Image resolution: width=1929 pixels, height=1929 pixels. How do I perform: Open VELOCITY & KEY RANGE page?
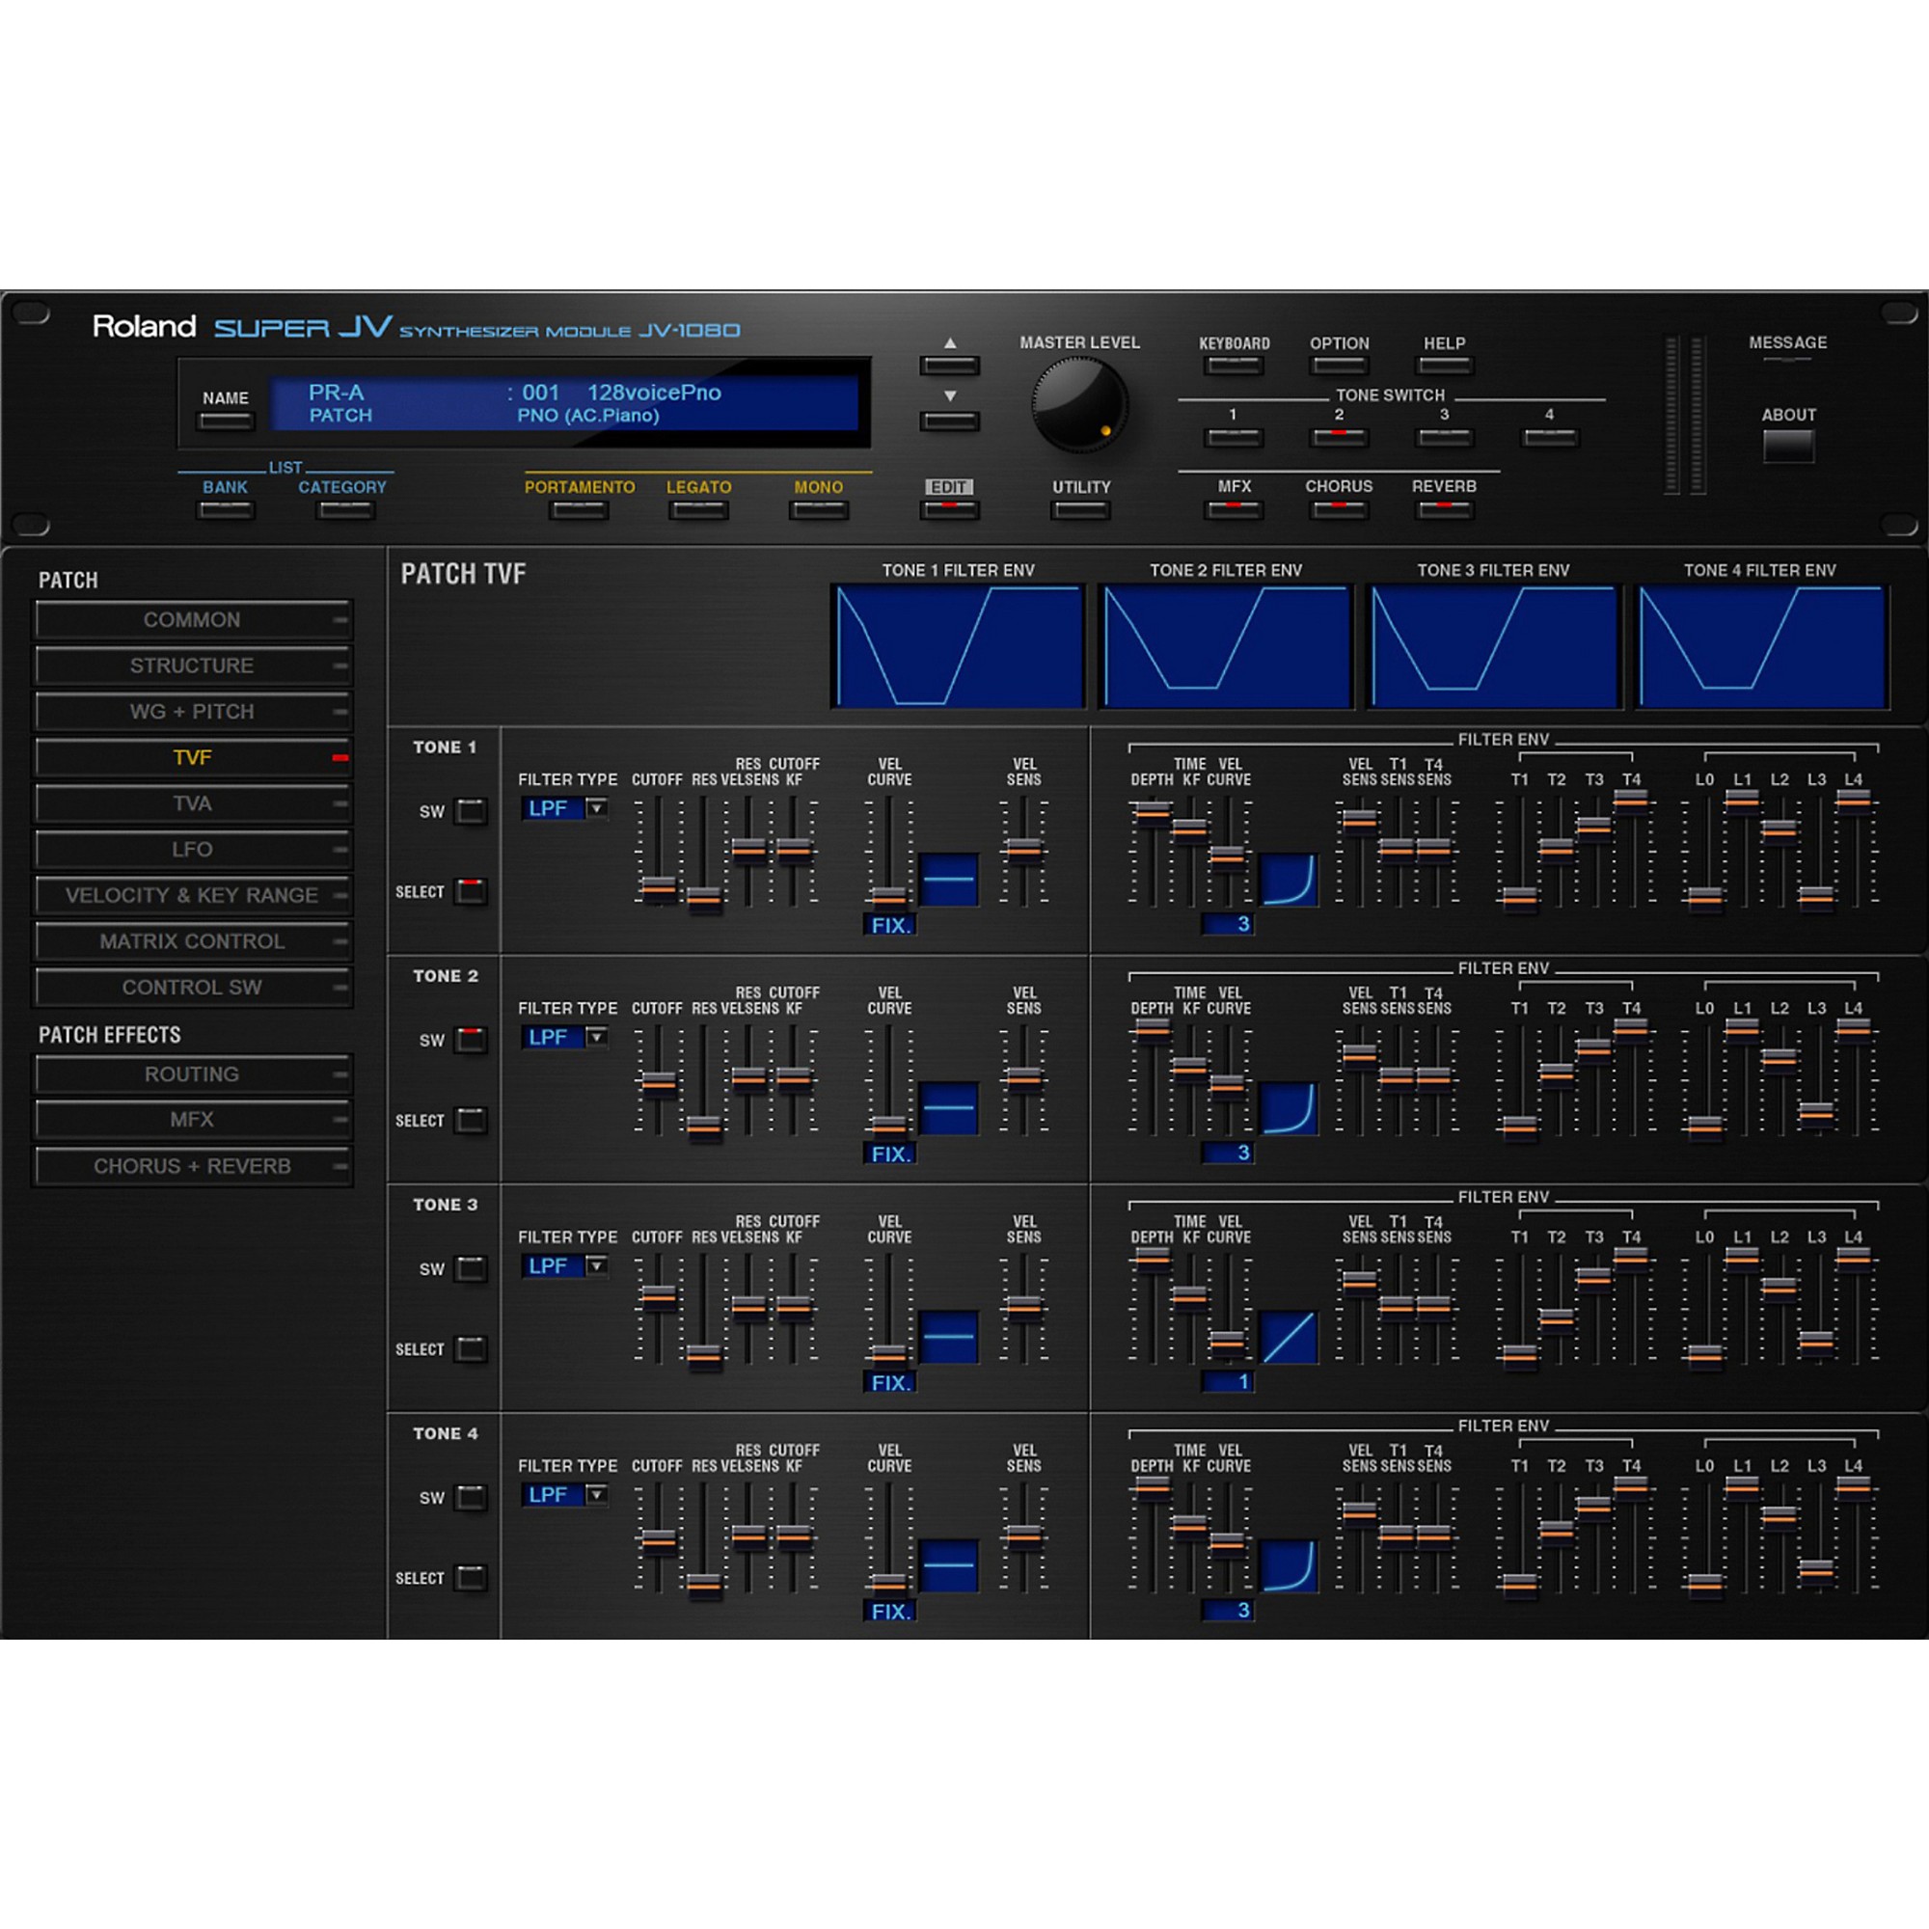tap(193, 896)
